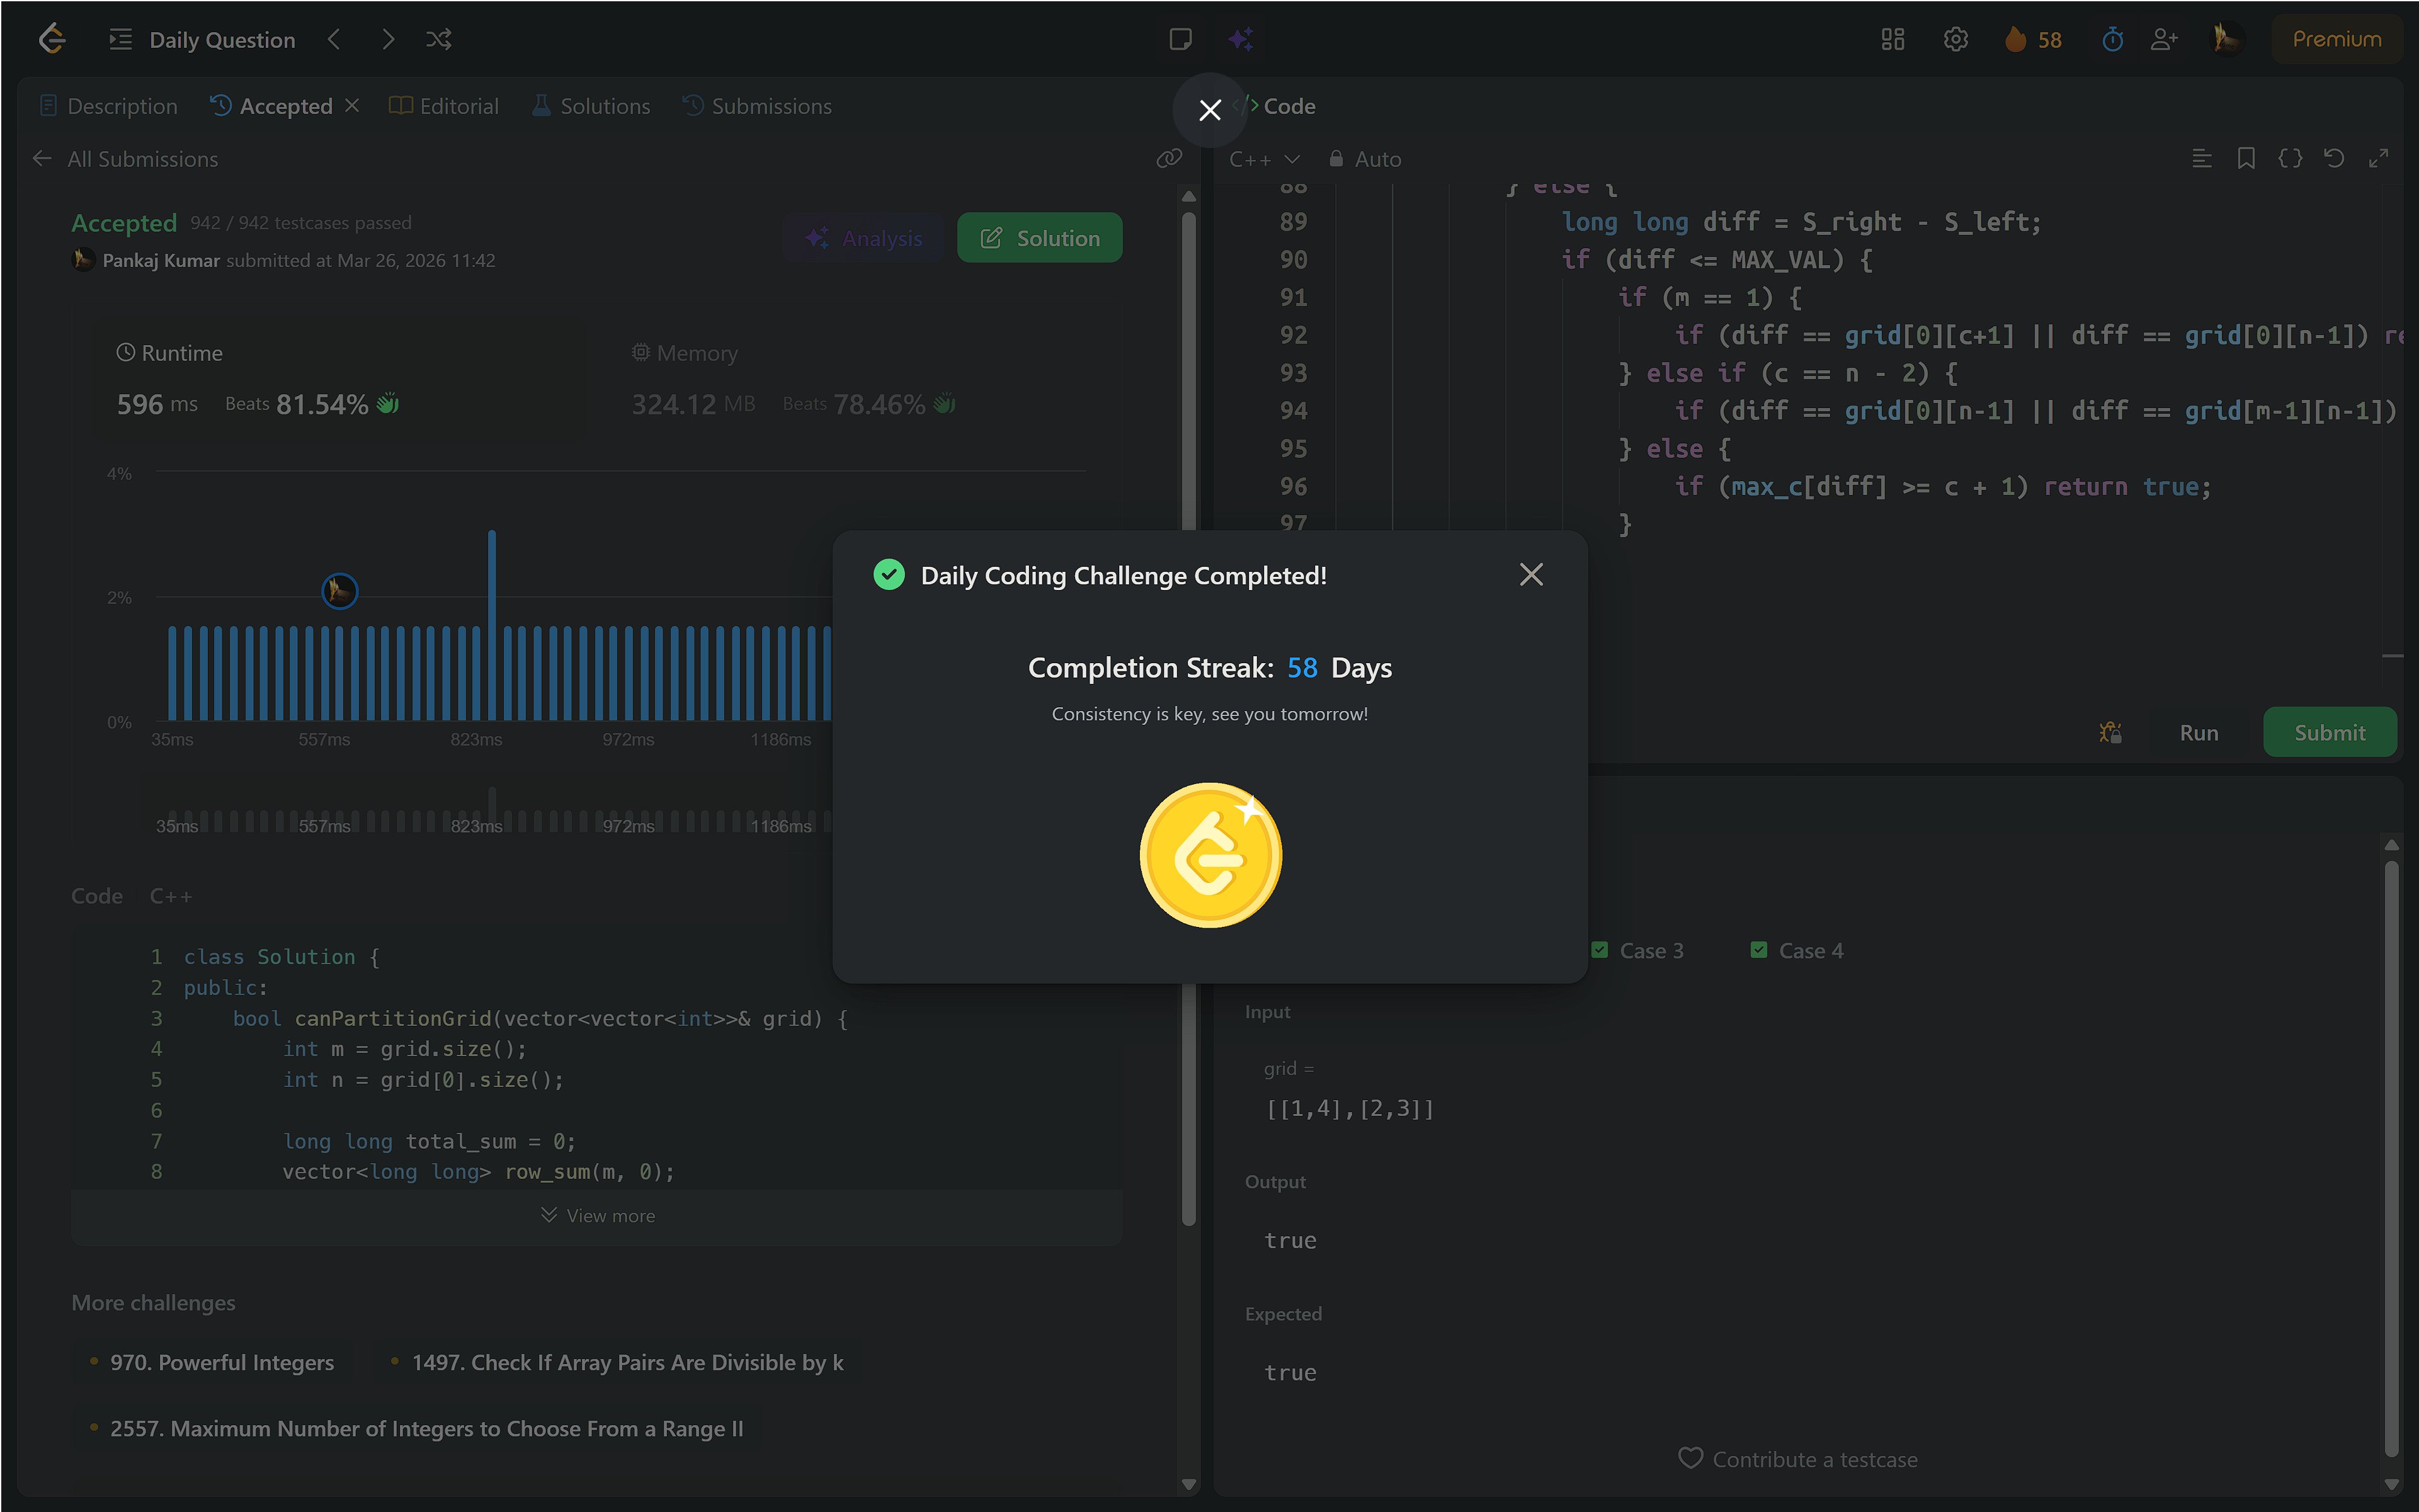Open the 970. Powerful Integers challenge

click(x=221, y=1362)
